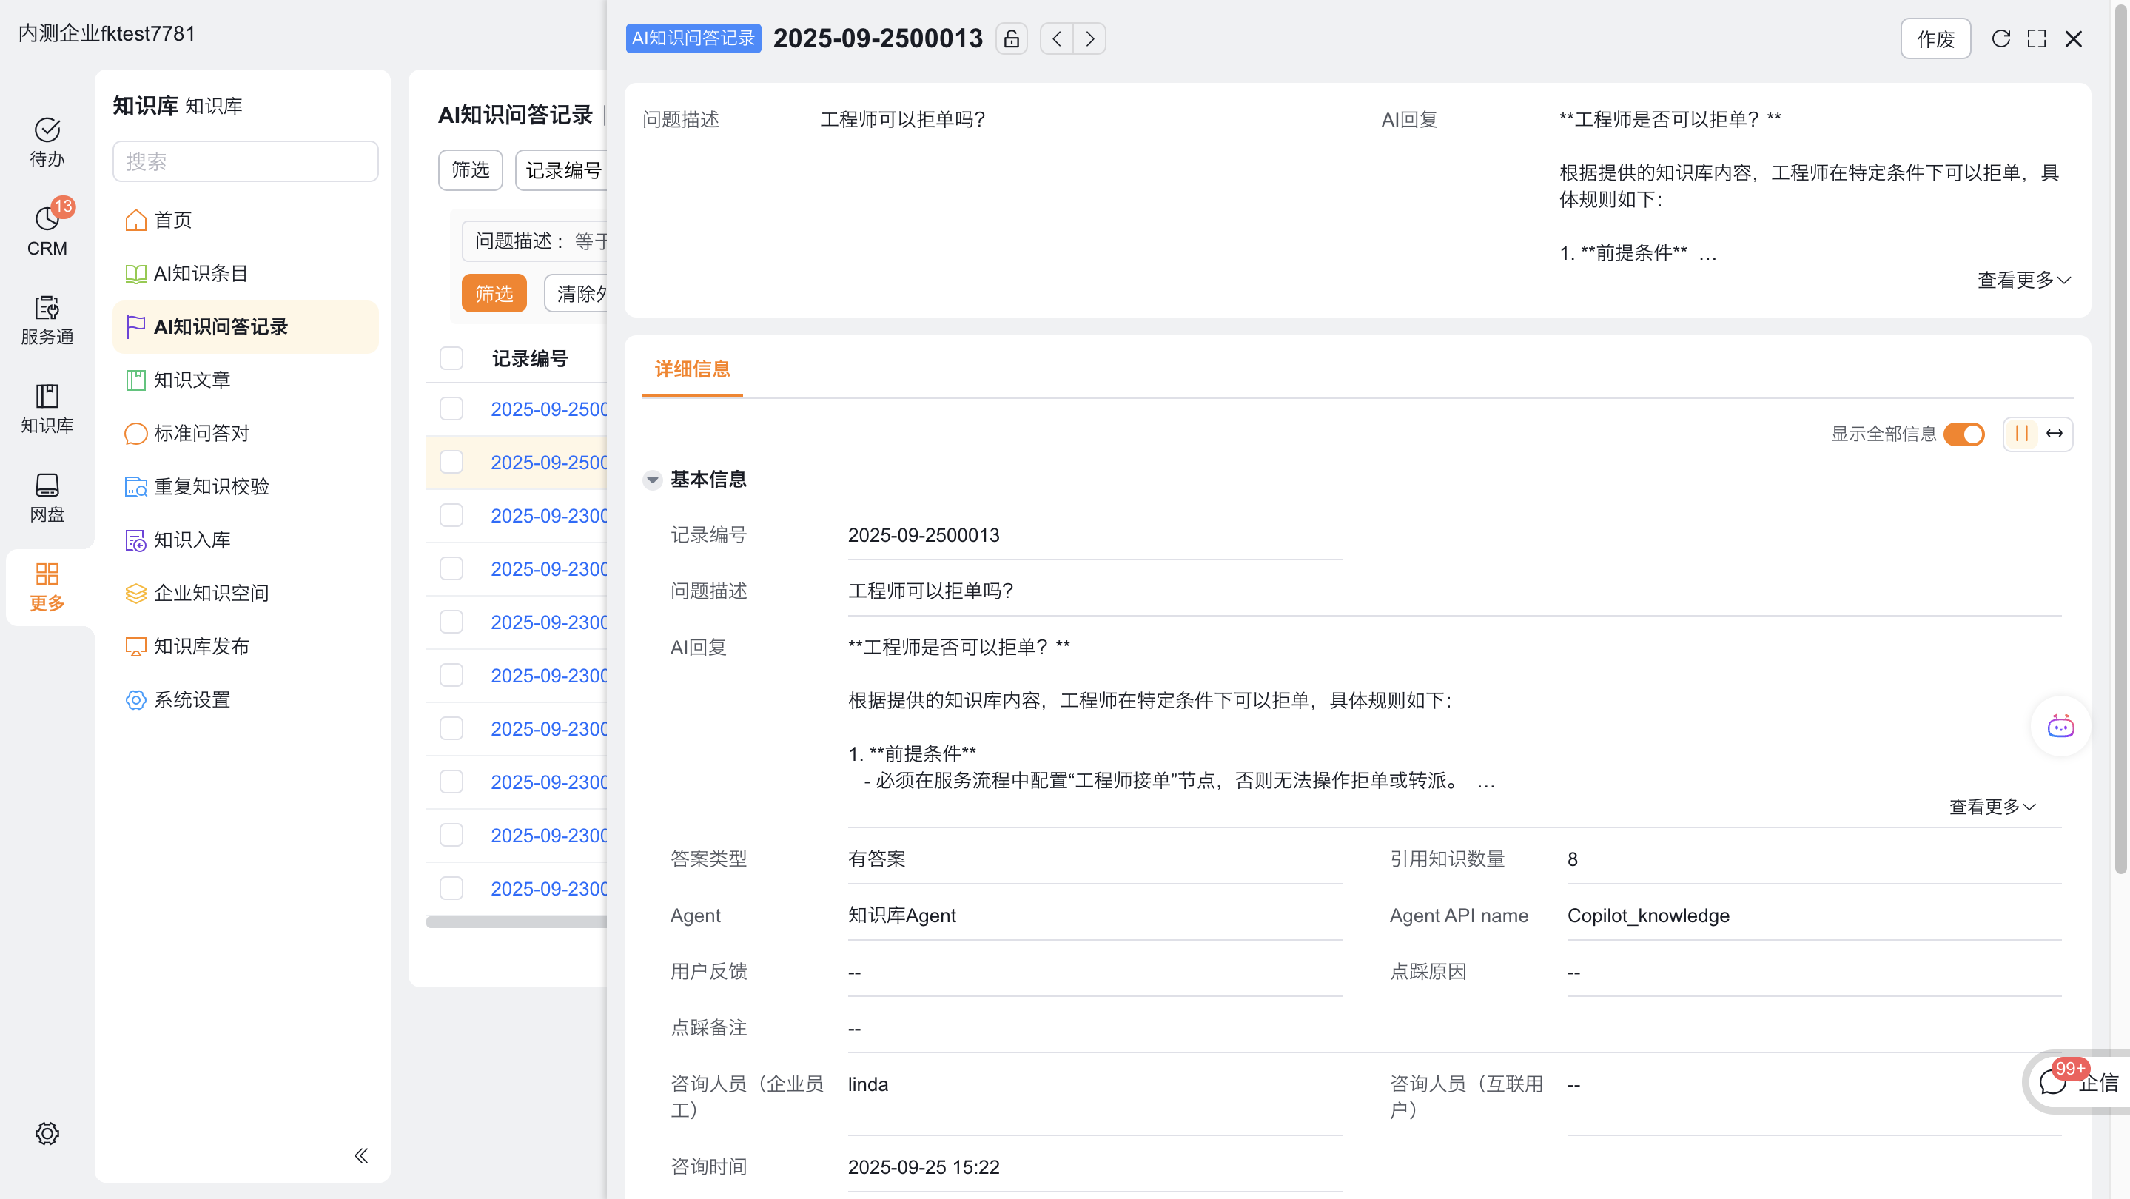2130x1199 pixels.
Task: Check the select-all header checkbox
Action: (451, 358)
